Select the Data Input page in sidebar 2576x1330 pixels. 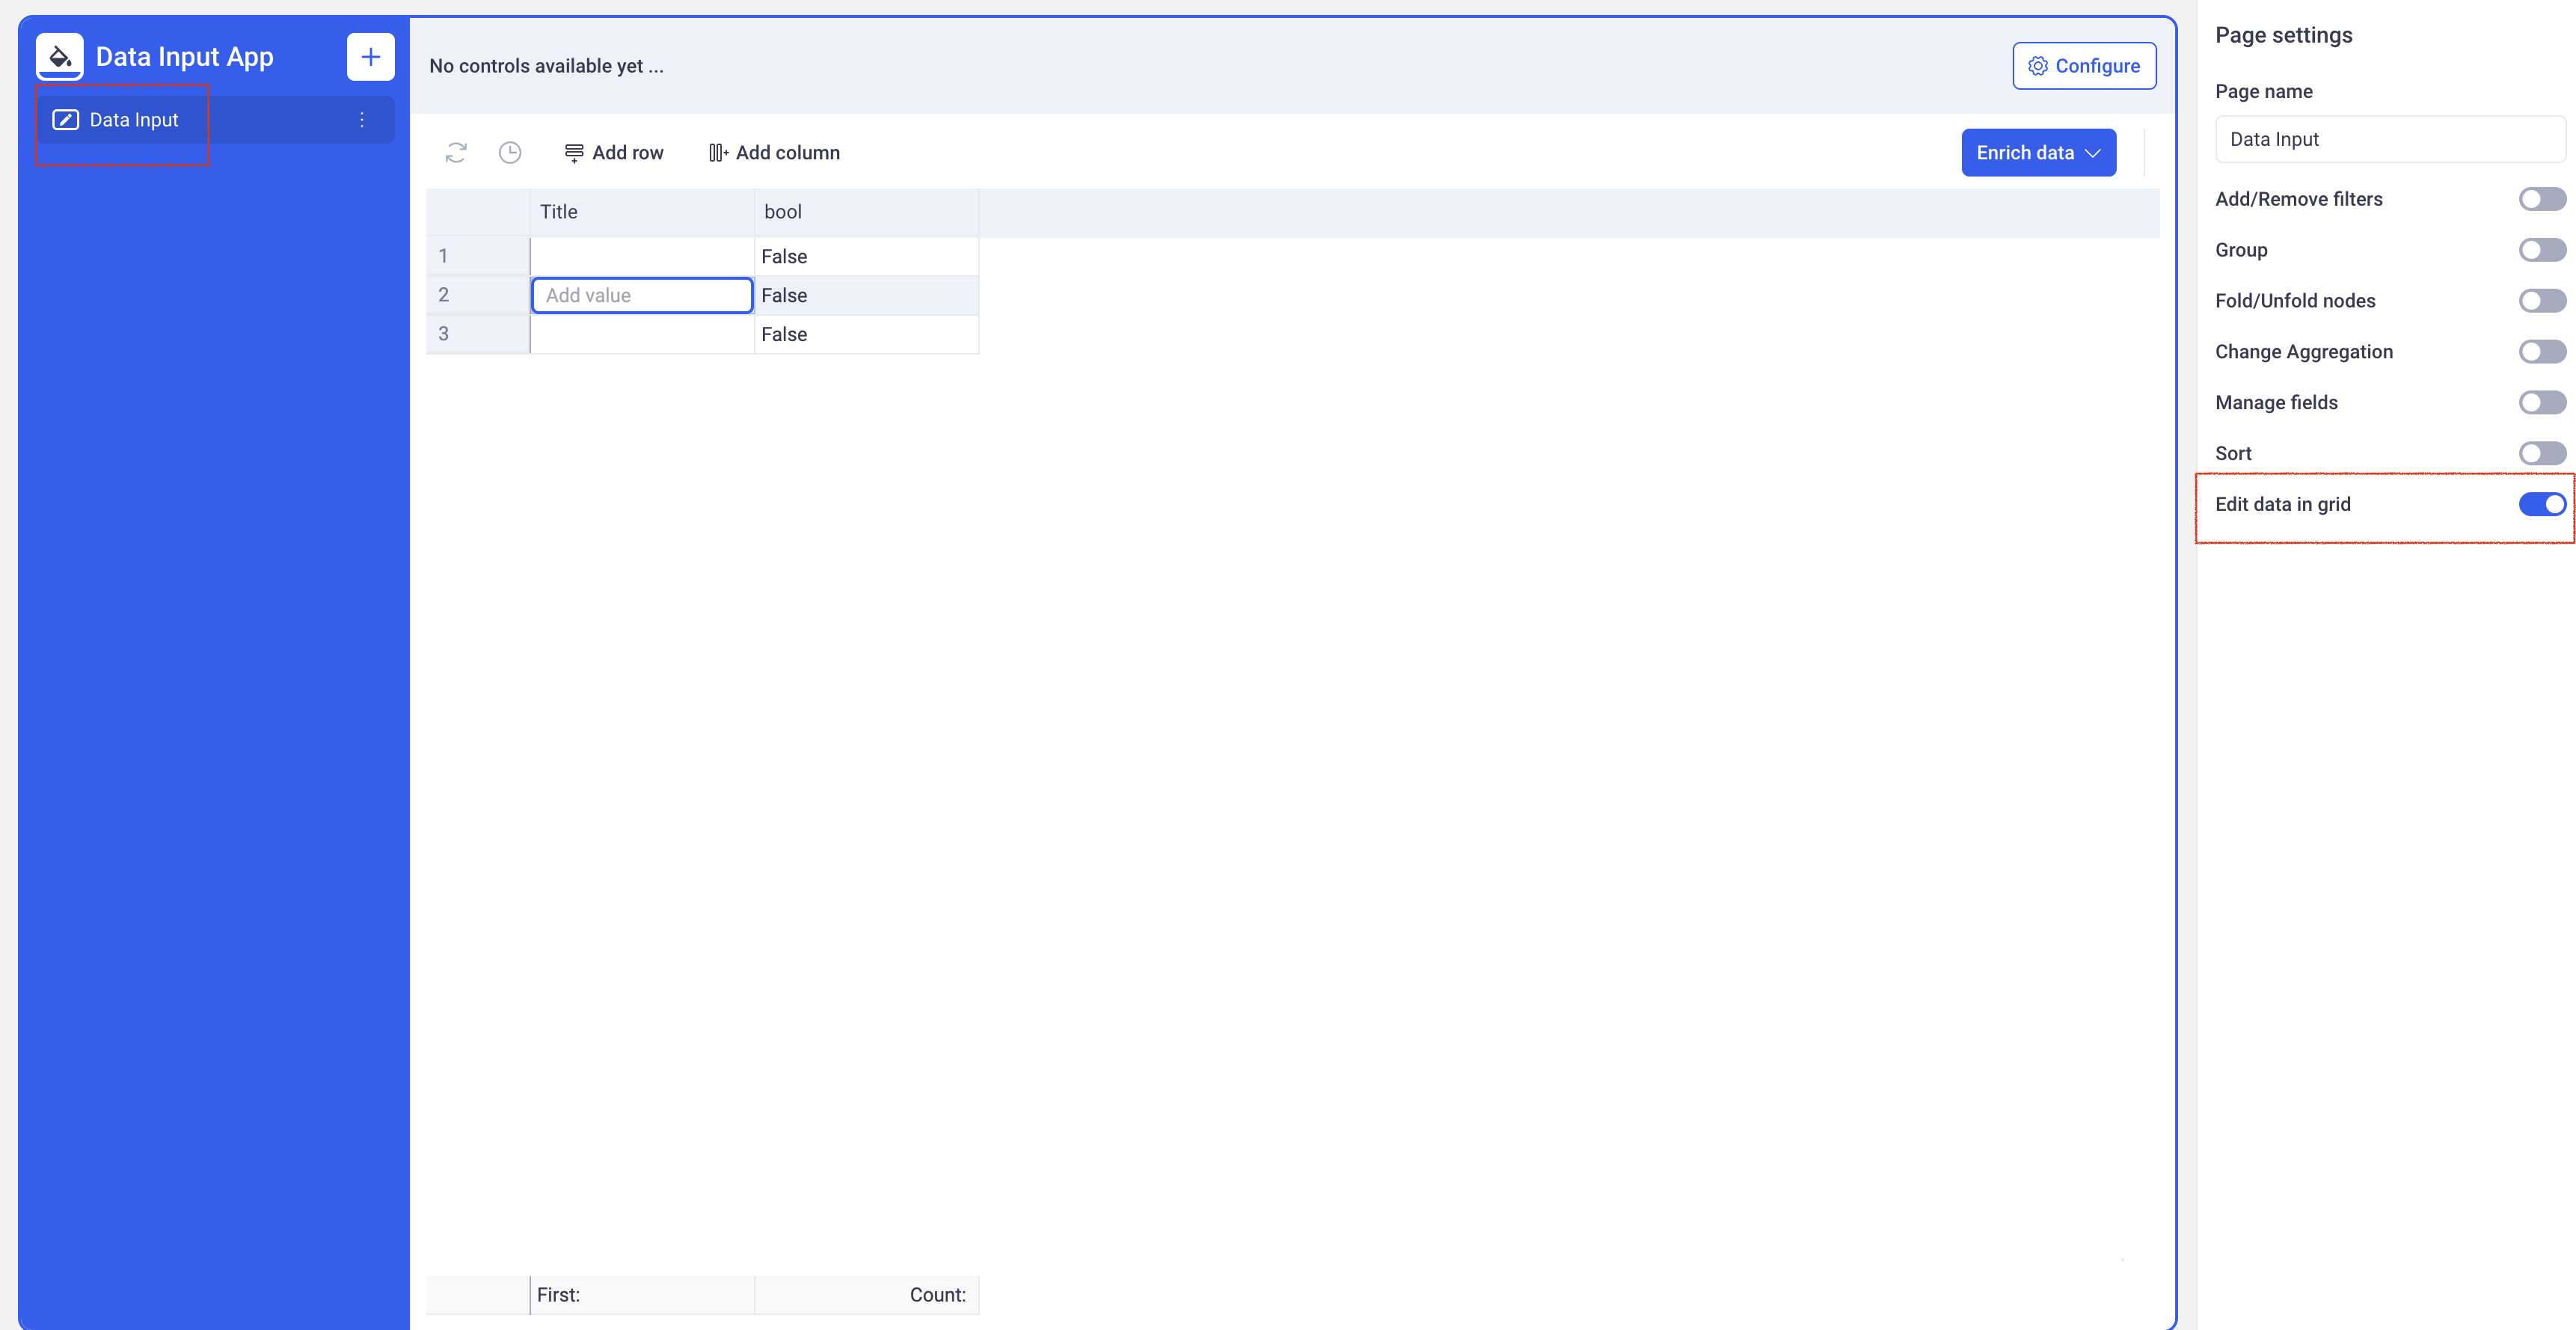[134, 120]
